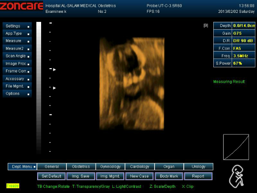Change the dynamic range DR 90 dB
This screenshot has height=193, width=257.
tap(244, 41)
